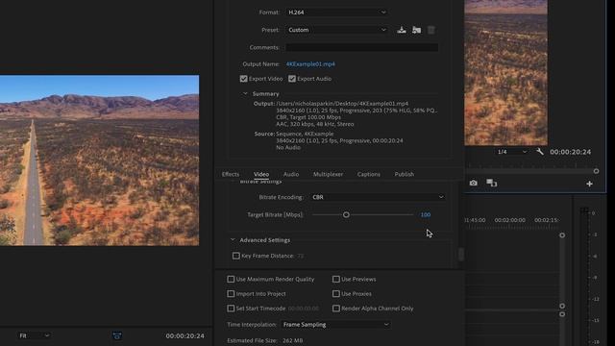
Task: Collapse the Advanced Settings section
Action: (x=233, y=239)
